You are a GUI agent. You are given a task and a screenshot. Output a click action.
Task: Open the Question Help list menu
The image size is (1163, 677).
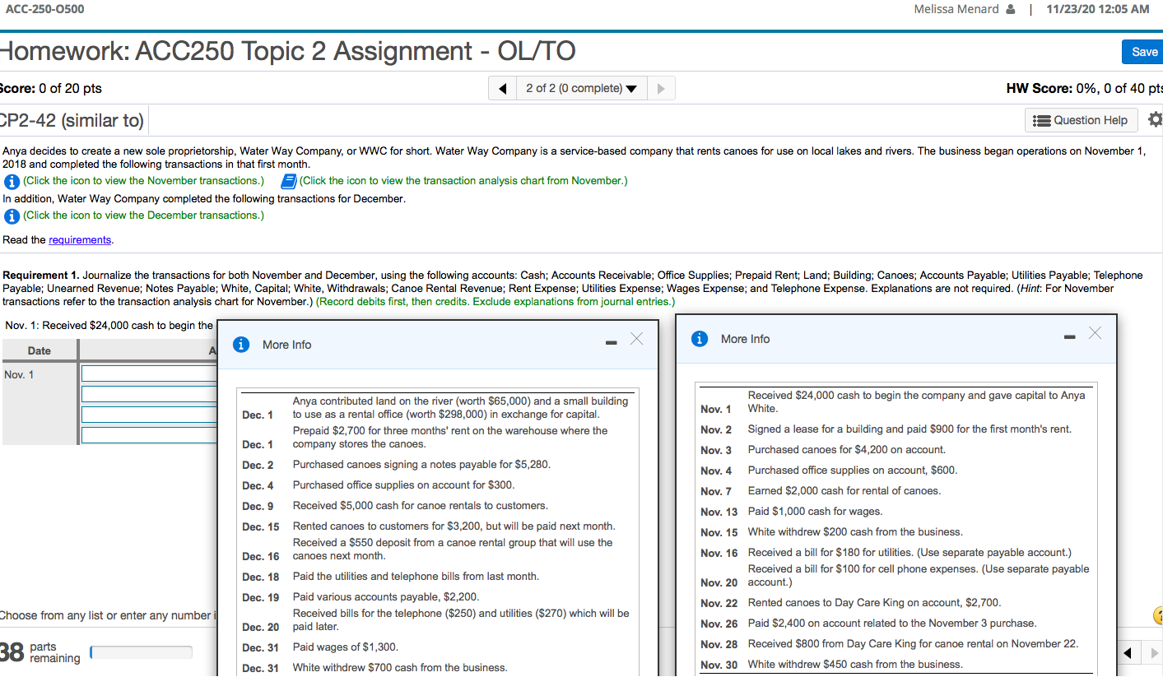tap(1081, 119)
